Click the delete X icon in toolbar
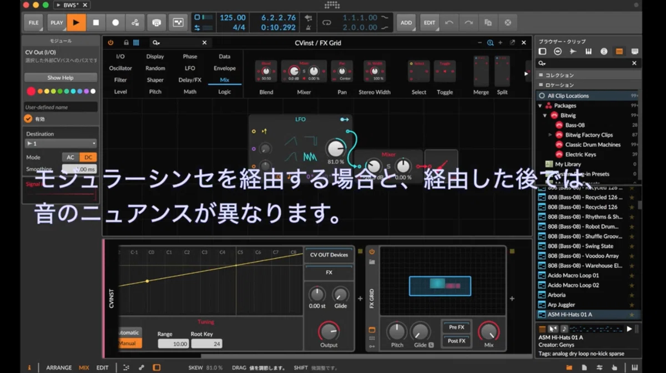Viewport: 666px width, 373px height. coord(507,23)
